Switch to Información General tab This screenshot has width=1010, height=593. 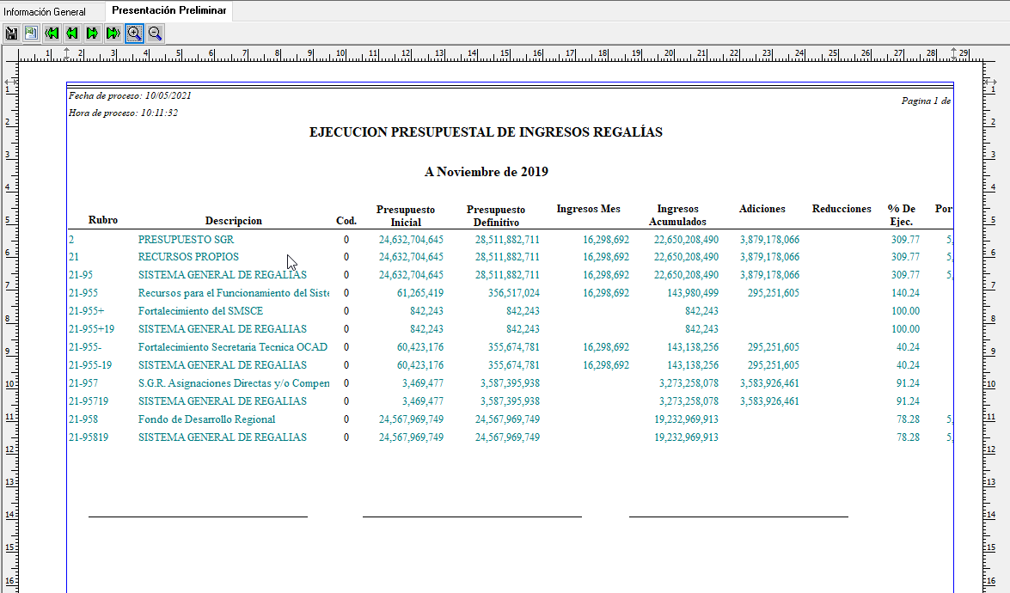point(45,12)
